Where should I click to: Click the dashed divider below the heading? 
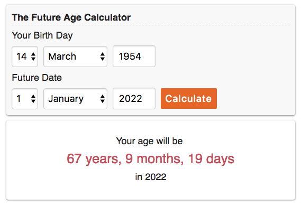[151, 25]
